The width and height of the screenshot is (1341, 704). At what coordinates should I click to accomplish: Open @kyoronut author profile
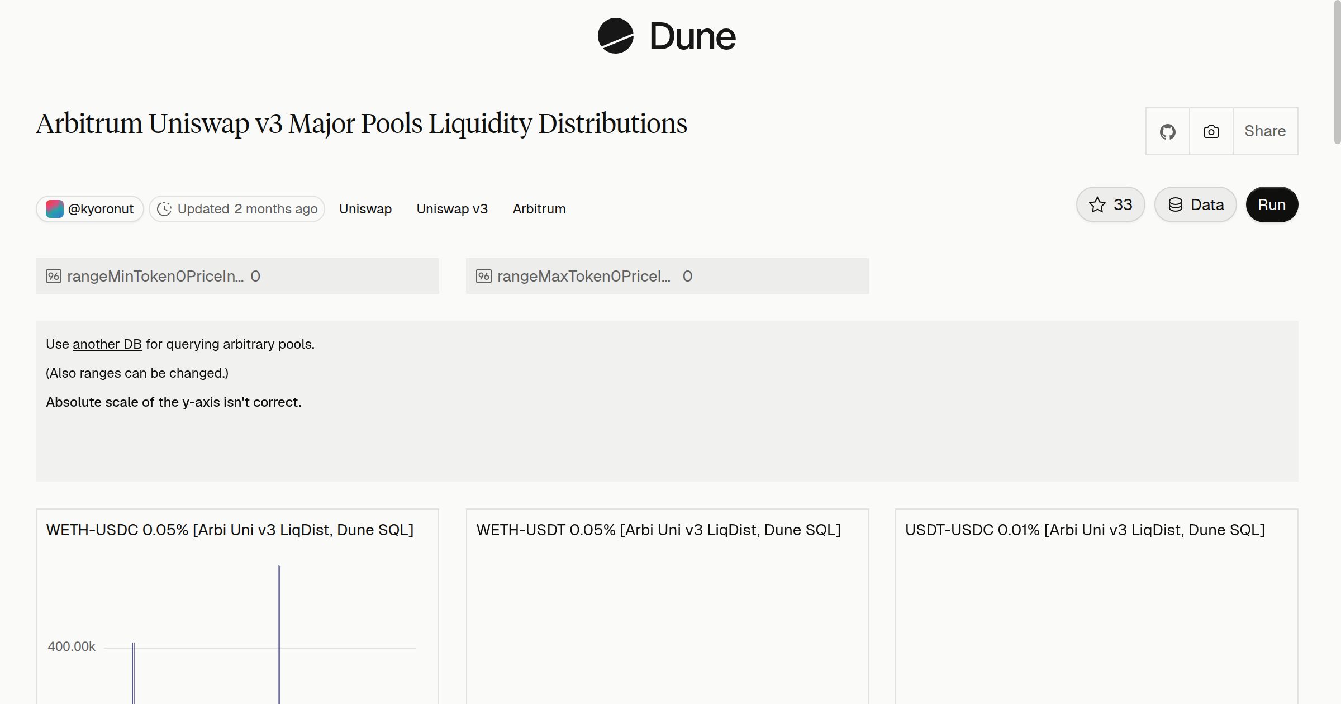tap(90, 209)
